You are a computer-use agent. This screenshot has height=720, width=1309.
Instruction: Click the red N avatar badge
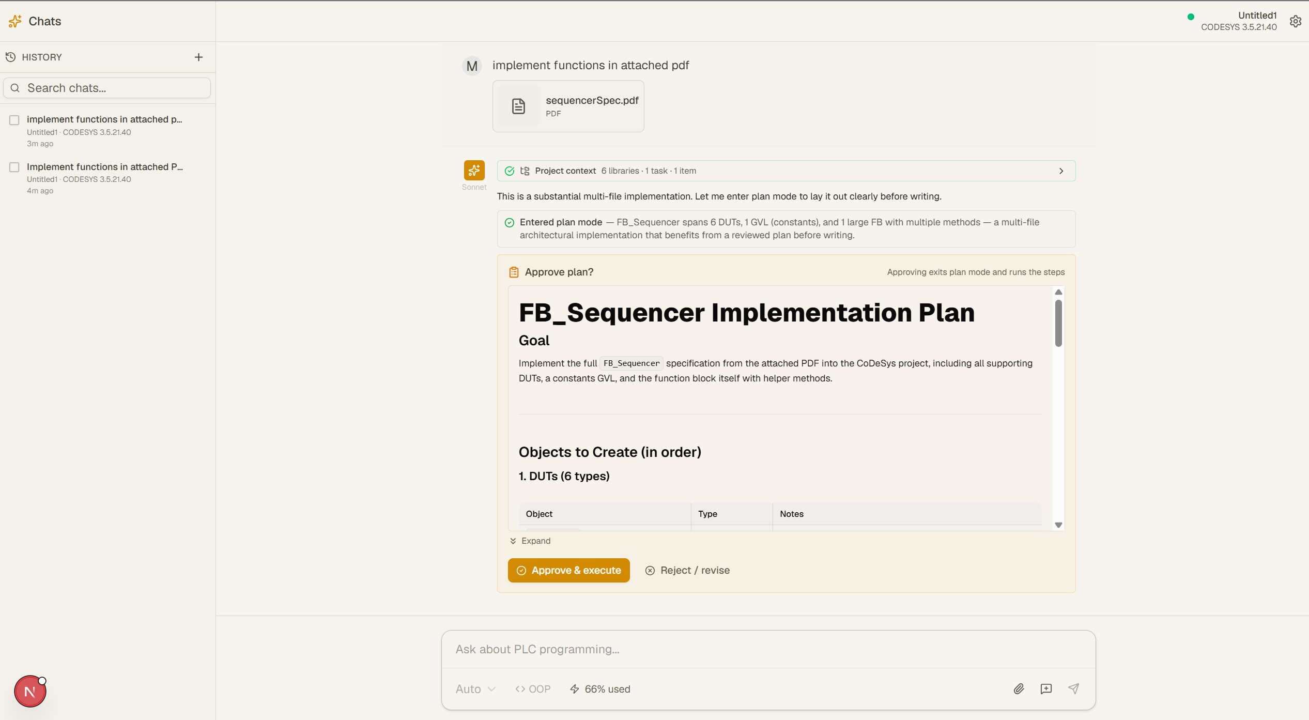click(x=30, y=692)
